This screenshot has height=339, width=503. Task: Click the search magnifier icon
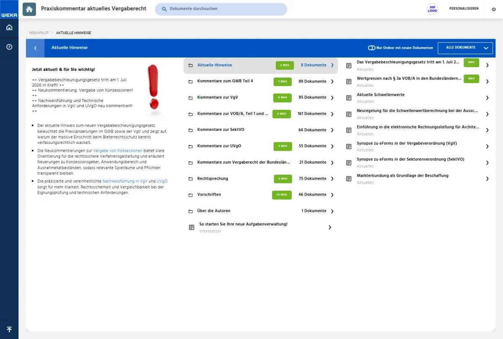(164, 9)
